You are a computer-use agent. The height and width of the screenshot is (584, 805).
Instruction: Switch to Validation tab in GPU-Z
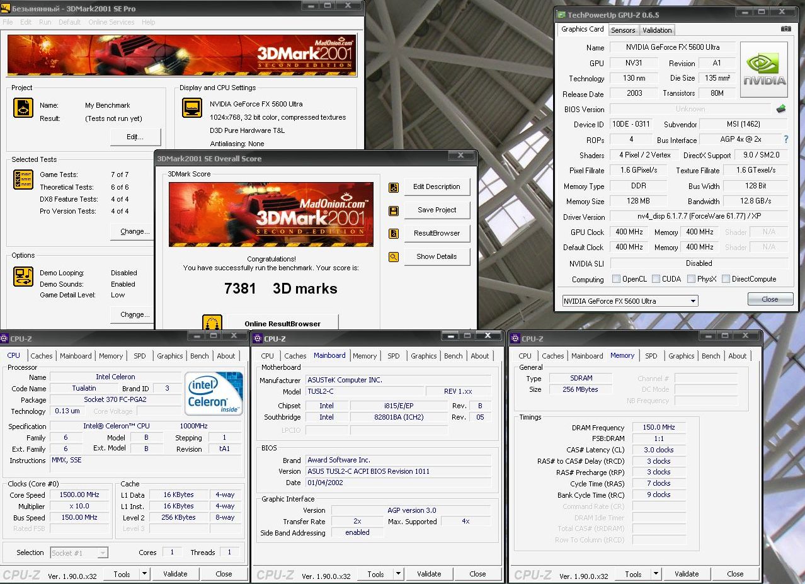[657, 30]
